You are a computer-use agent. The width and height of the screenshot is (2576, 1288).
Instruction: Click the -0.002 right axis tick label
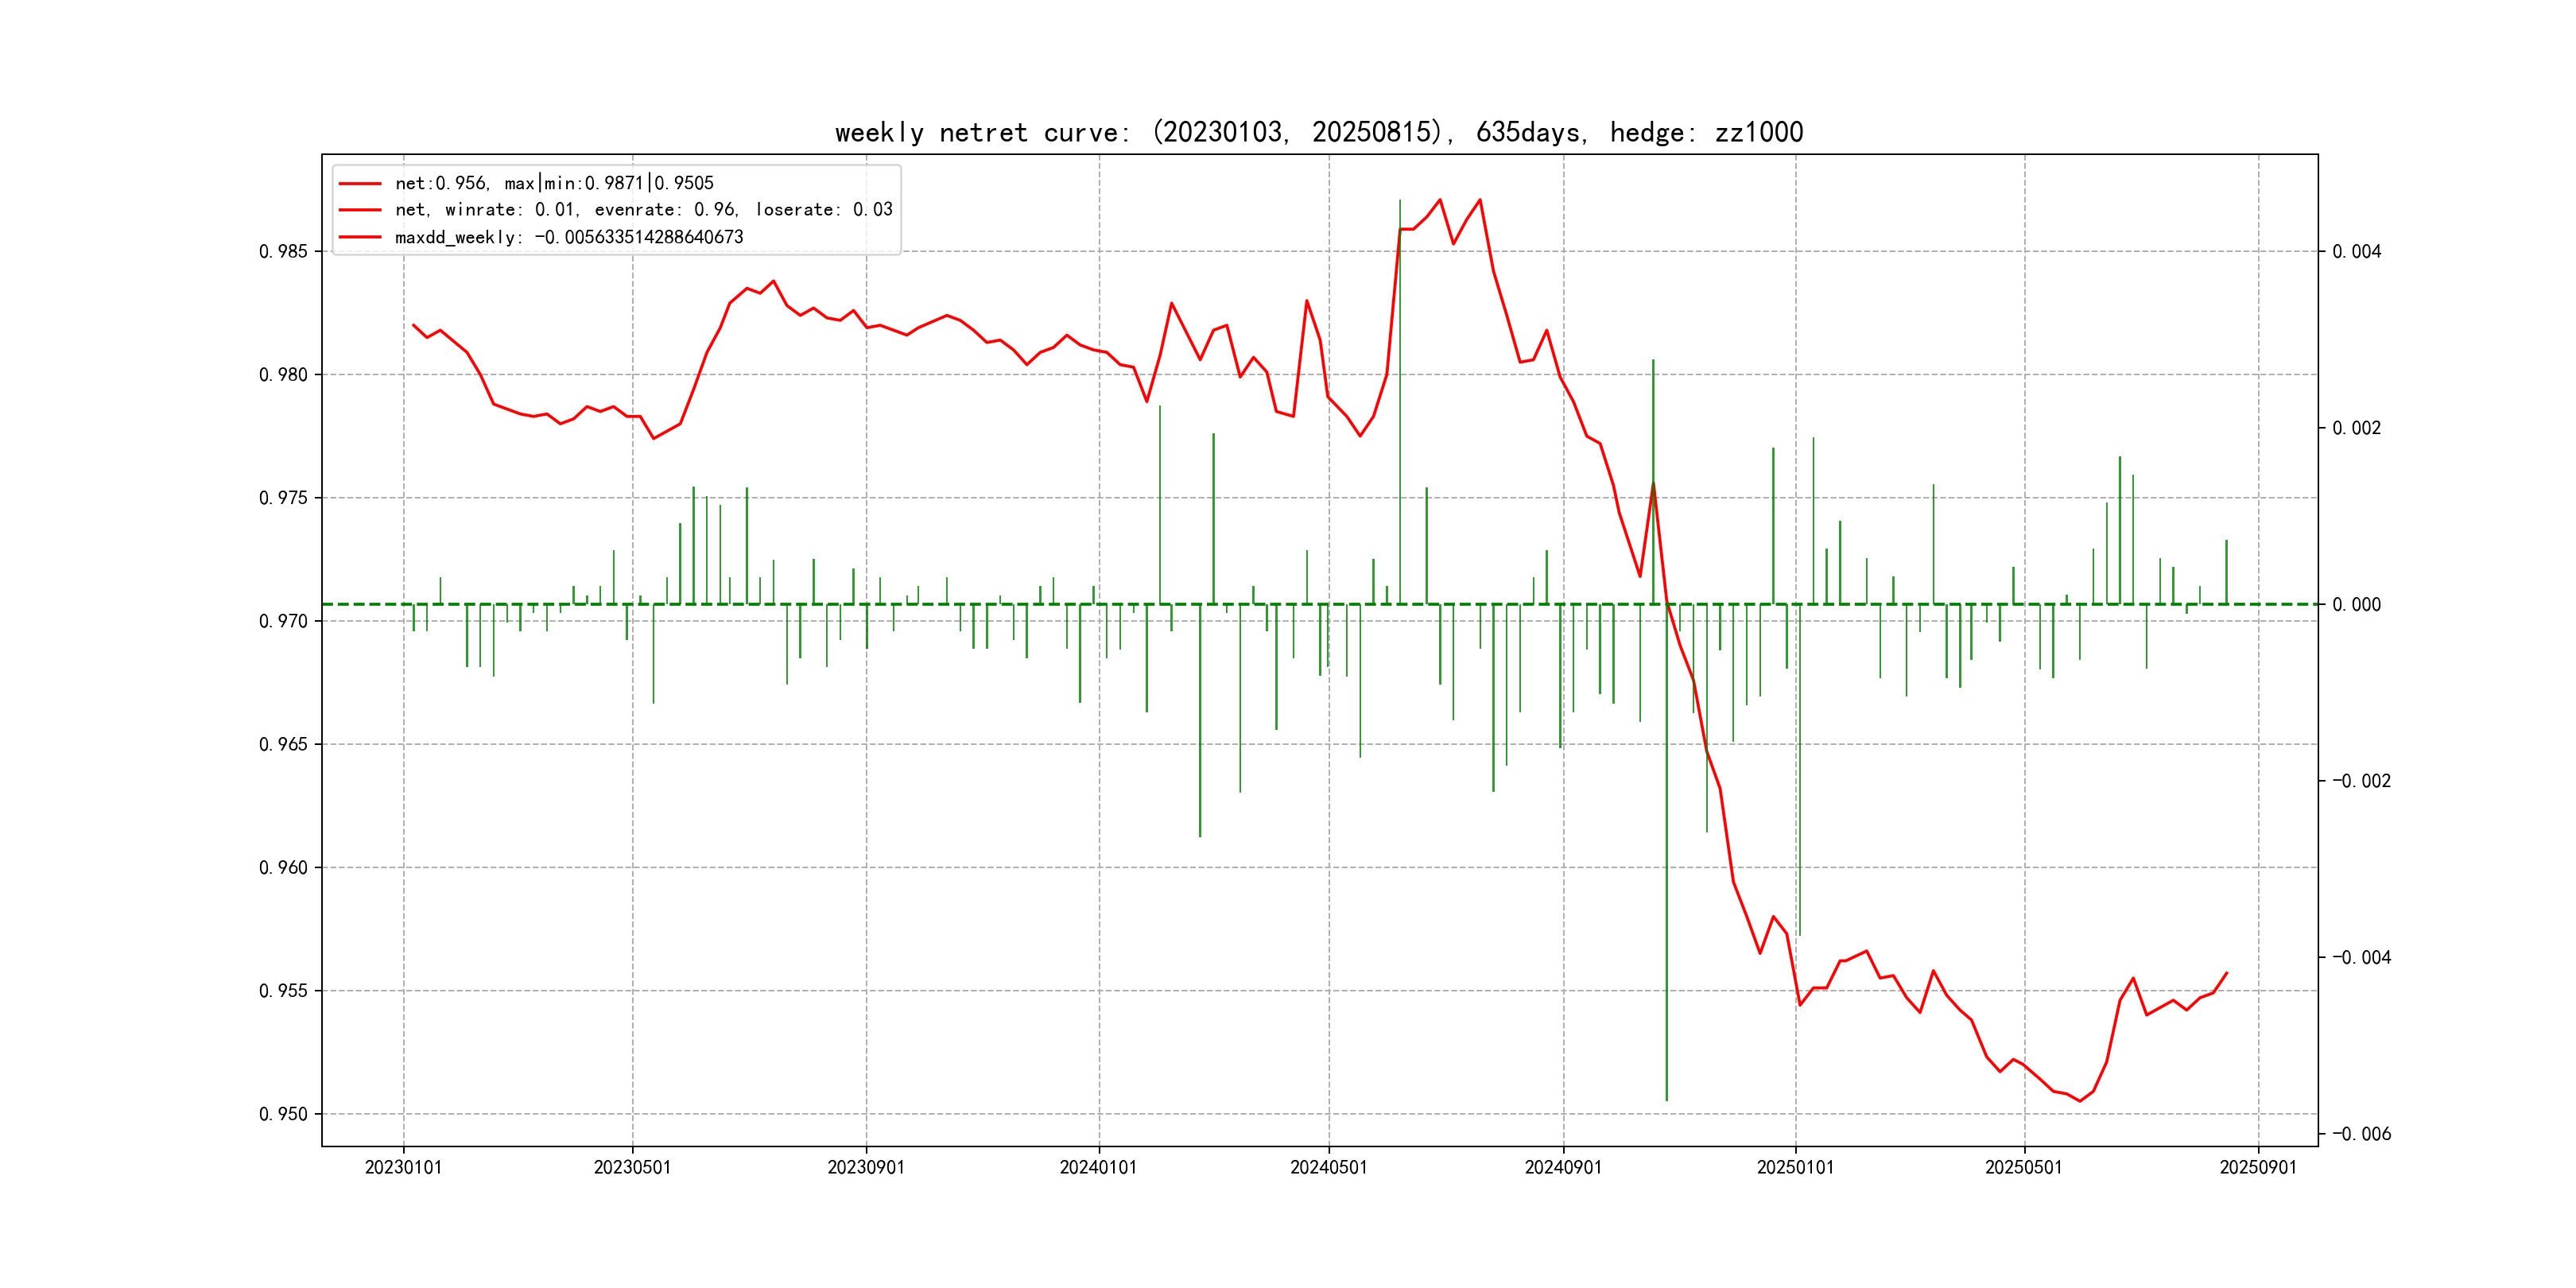point(2361,781)
